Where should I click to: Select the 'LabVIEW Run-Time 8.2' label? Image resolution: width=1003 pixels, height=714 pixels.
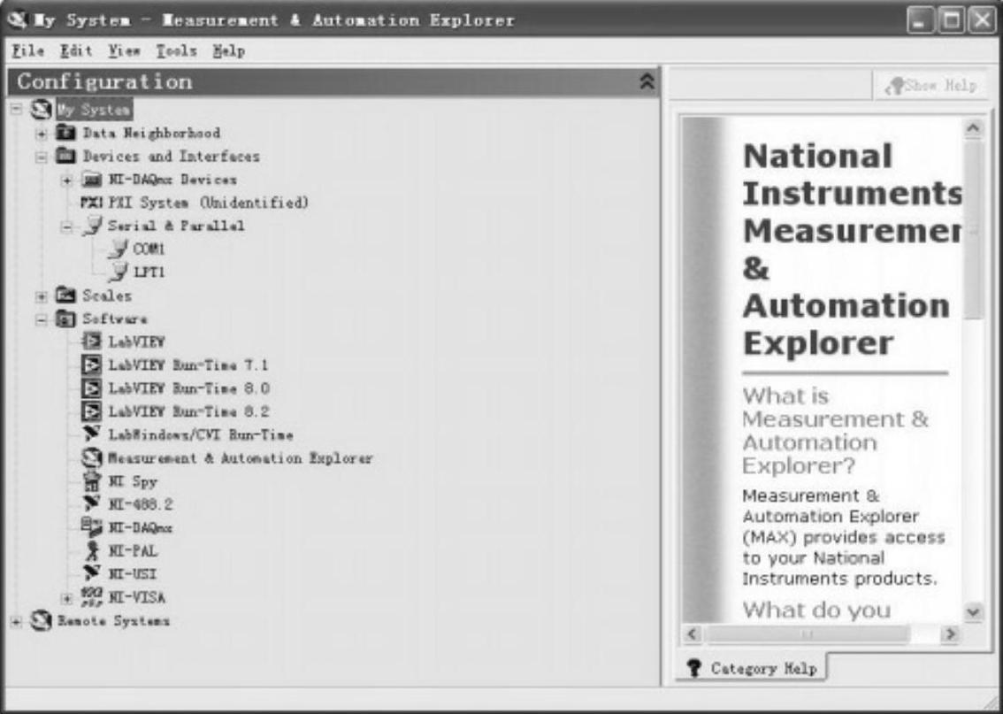pos(188,411)
